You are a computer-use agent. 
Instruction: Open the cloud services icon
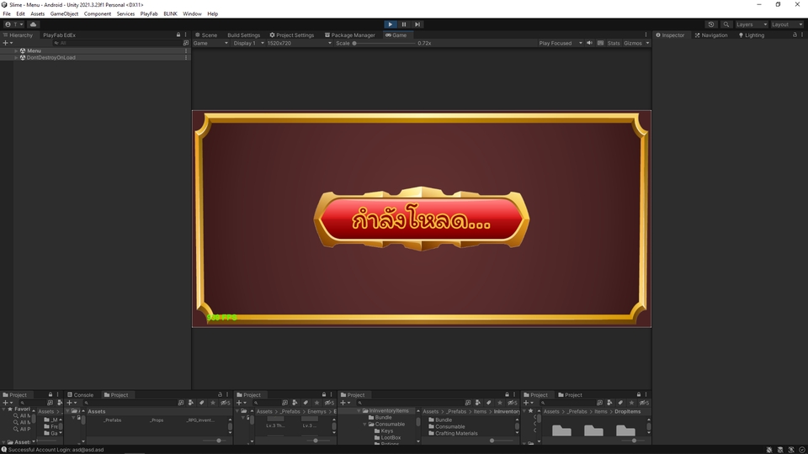(x=33, y=24)
